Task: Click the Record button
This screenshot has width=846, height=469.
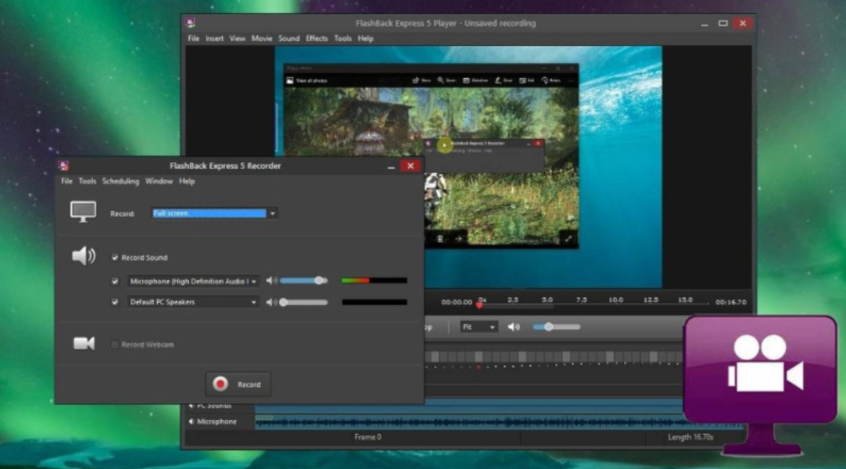Action: [x=237, y=385]
